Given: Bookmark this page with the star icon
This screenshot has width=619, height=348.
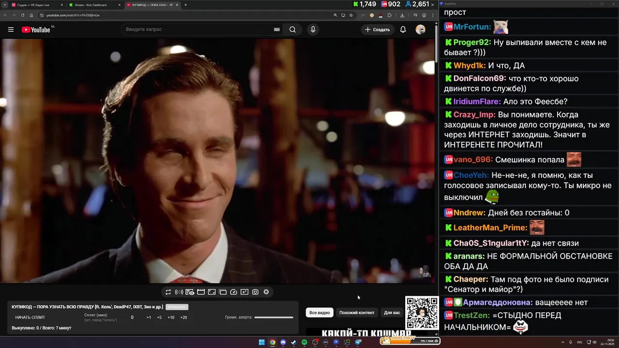Looking at the screenshot, I should (x=351, y=15).
